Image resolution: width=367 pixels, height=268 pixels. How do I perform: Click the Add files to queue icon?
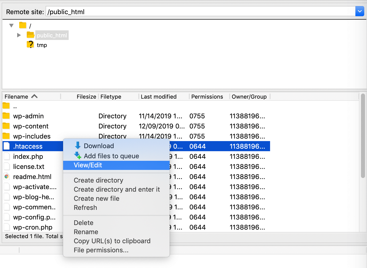tap(77, 156)
